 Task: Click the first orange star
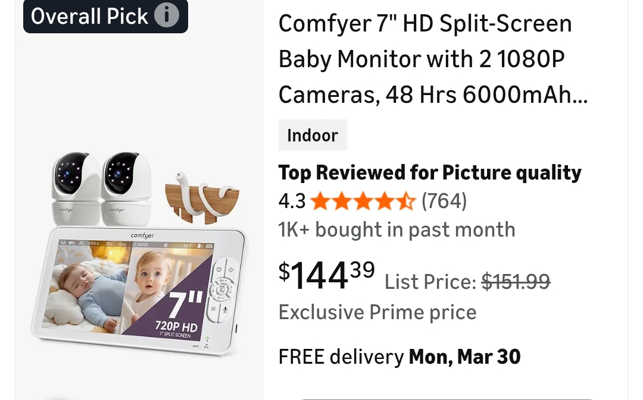pos(321,201)
